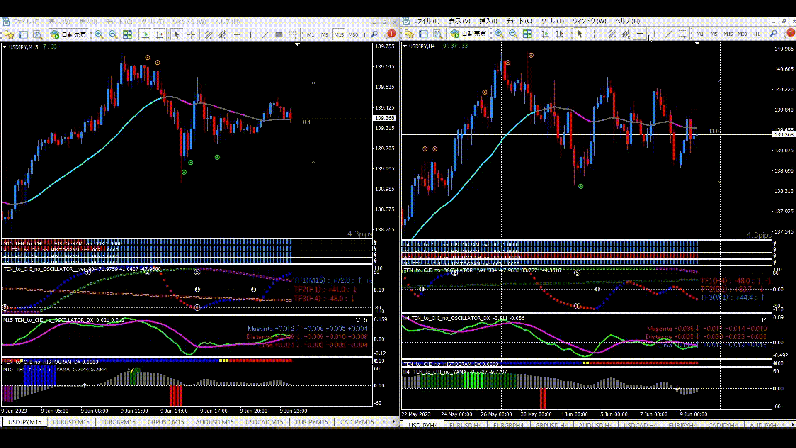This screenshot has height=448, width=796.
Task: Click the zoom in icon in right window
Action: pyautogui.click(x=499, y=34)
